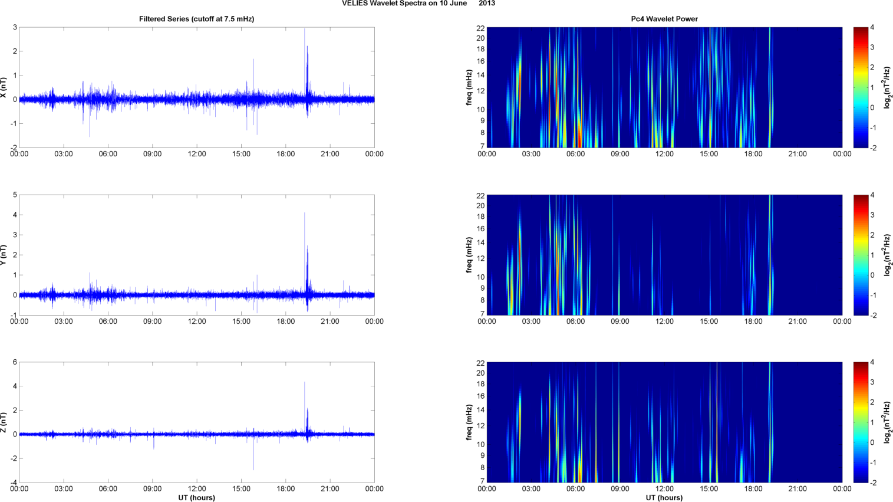Click the '10' frequency tick of the bottom spectrogram
The width and height of the screenshot is (893, 502).
pos(480,445)
